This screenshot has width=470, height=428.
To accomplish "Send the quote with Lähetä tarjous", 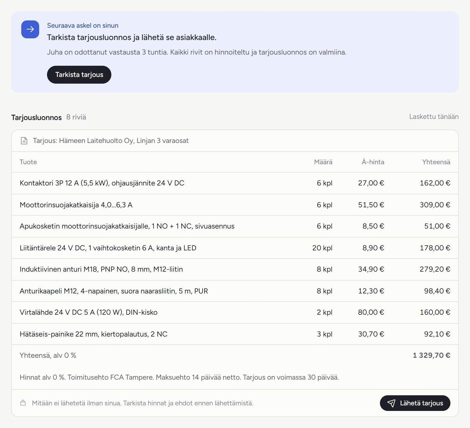I will click(415, 403).
